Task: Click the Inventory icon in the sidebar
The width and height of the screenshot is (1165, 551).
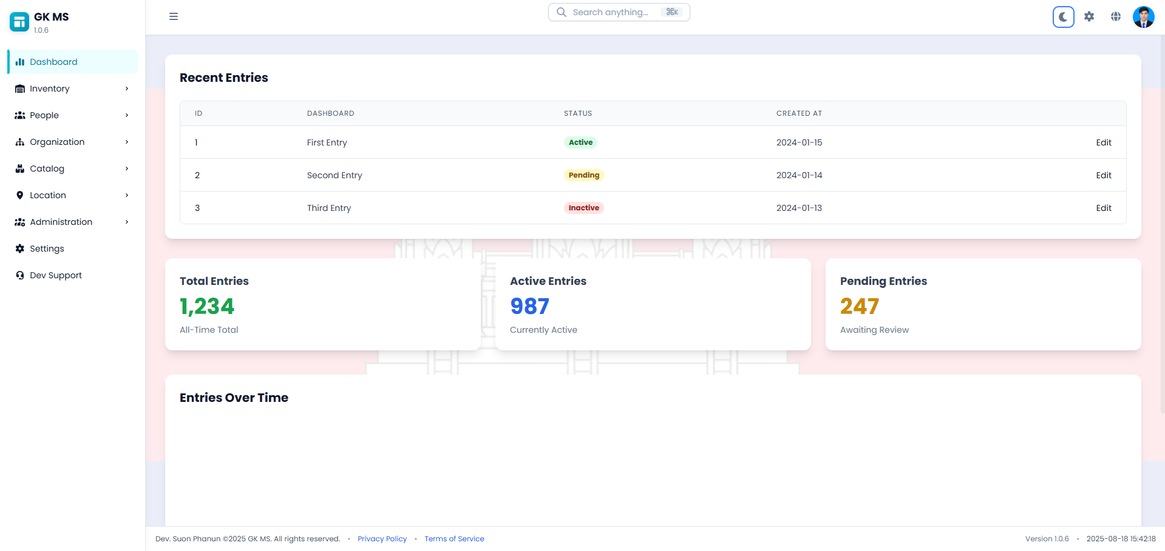Action: pos(20,88)
